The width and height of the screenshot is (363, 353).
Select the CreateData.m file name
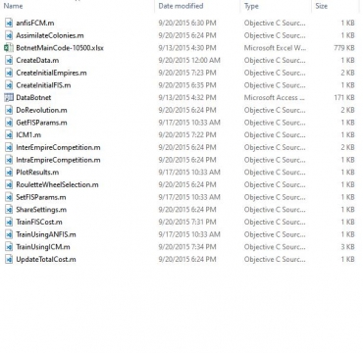pyautogui.click(x=37, y=60)
